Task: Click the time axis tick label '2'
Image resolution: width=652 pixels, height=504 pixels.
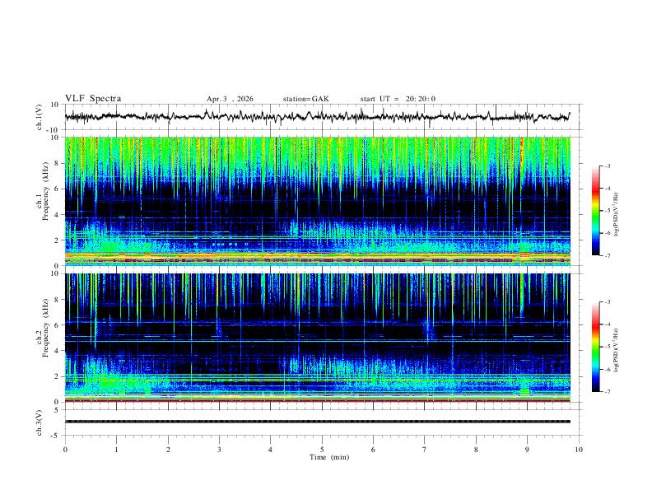Action: (x=168, y=450)
